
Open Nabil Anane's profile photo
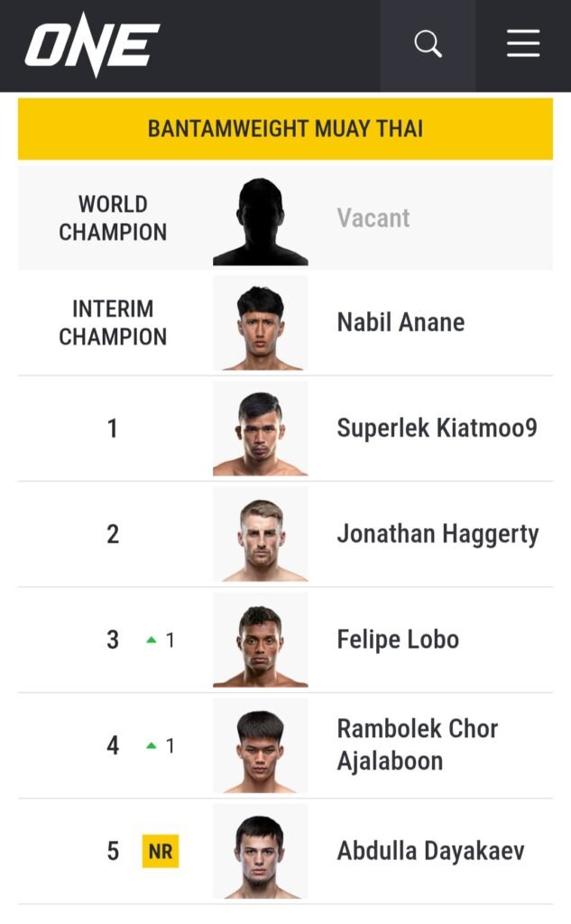coord(261,323)
